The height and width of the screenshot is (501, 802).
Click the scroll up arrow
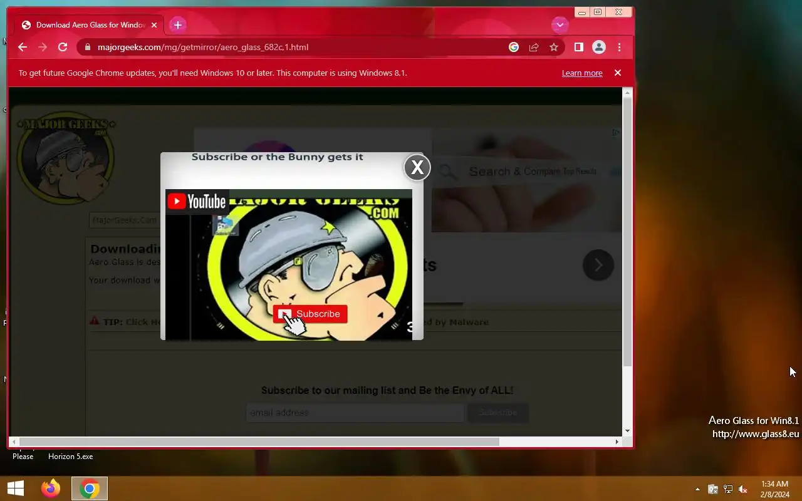tap(628, 93)
